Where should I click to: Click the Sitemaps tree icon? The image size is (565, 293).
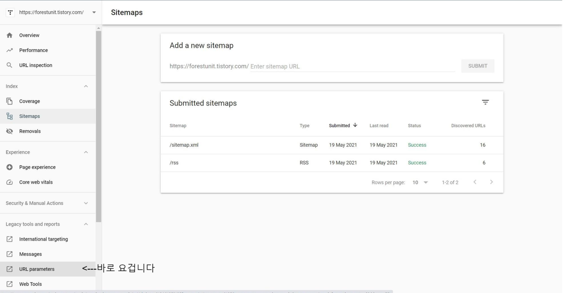click(x=9, y=116)
